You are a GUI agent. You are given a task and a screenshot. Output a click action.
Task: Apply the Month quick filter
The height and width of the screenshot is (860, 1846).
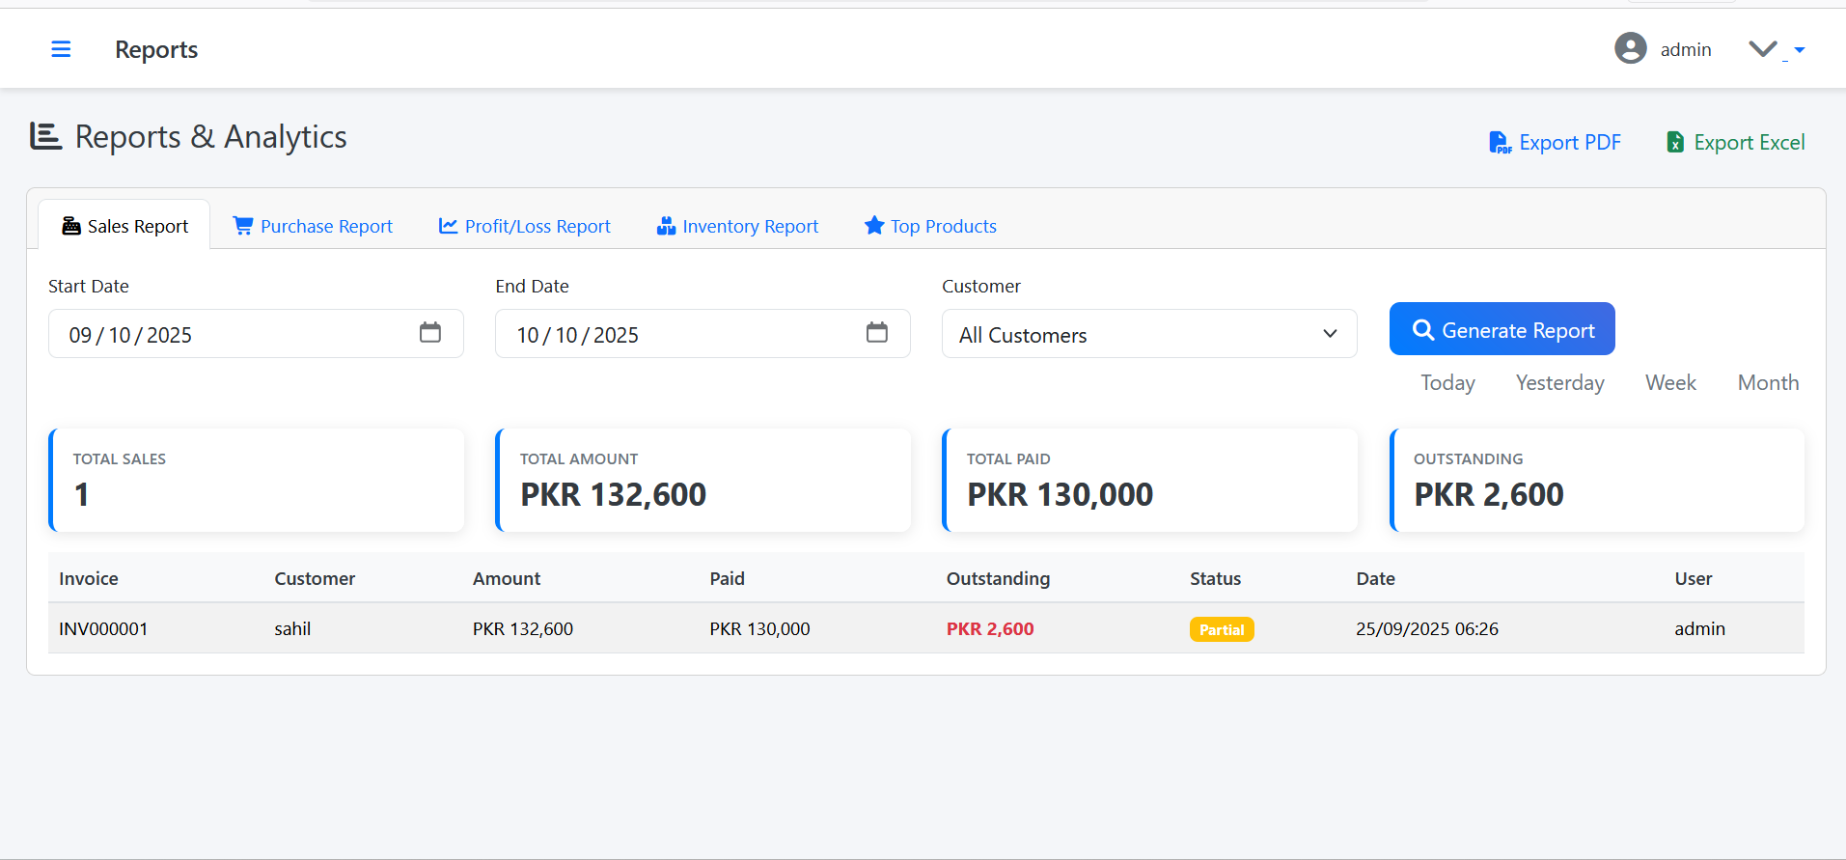coord(1768,383)
